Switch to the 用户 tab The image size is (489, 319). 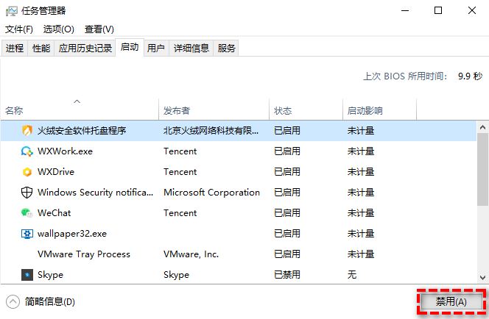156,49
